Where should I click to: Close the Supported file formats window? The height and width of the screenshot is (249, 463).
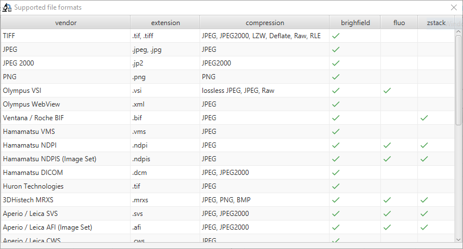pyautogui.click(x=454, y=7)
